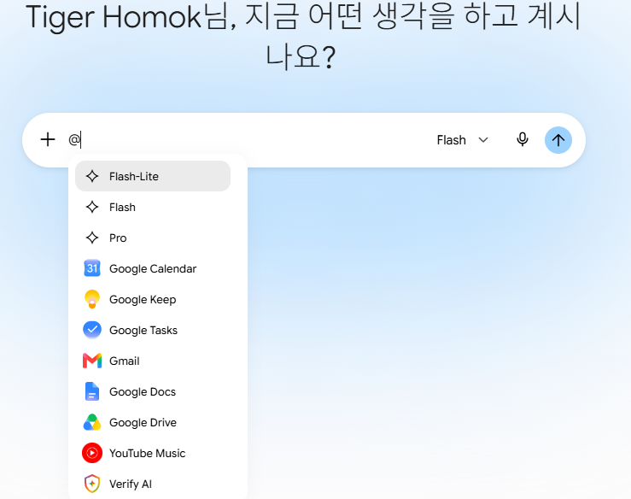
Task: Click the Google Calendar icon
Action: [x=92, y=268]
